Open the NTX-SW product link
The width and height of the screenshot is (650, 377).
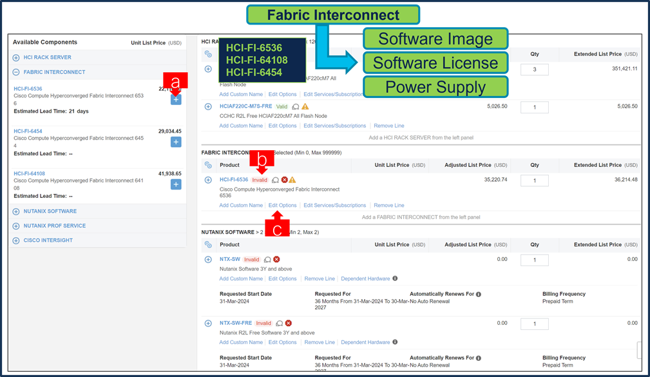[229, 259]
